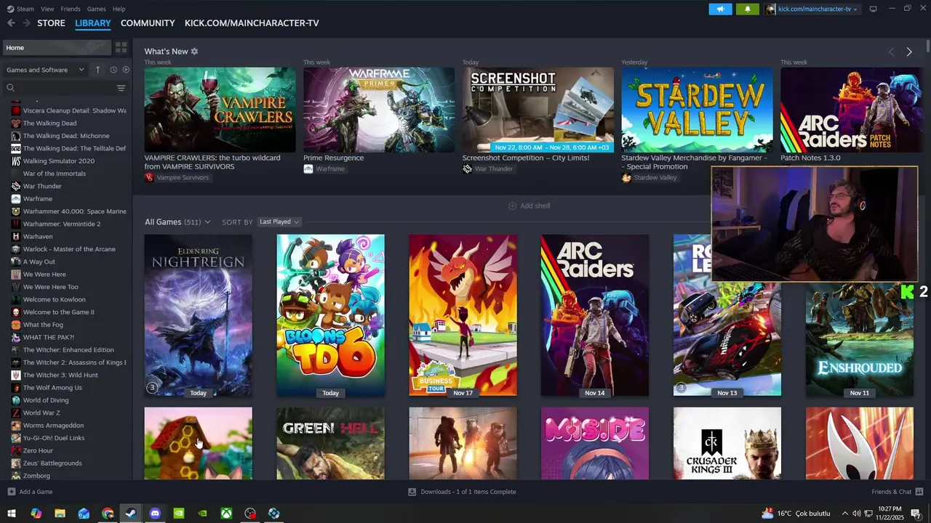
Task: Open Steam from the Windows taskbar
Action: (131, 514)
